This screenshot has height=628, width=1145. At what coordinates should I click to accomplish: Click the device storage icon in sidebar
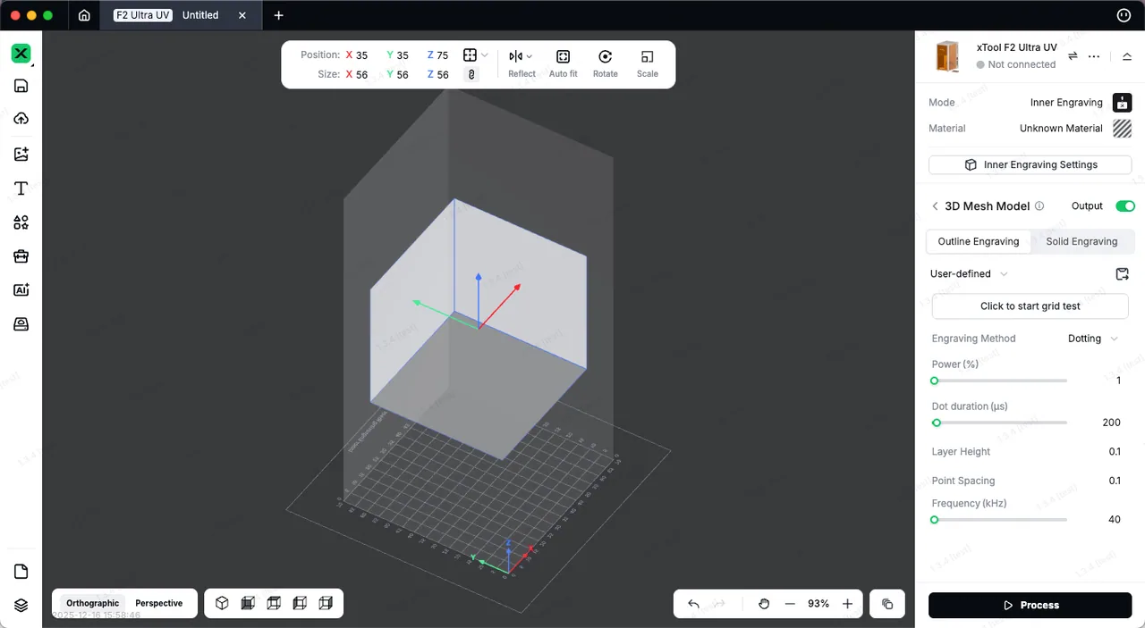click(x=21, y=324)
